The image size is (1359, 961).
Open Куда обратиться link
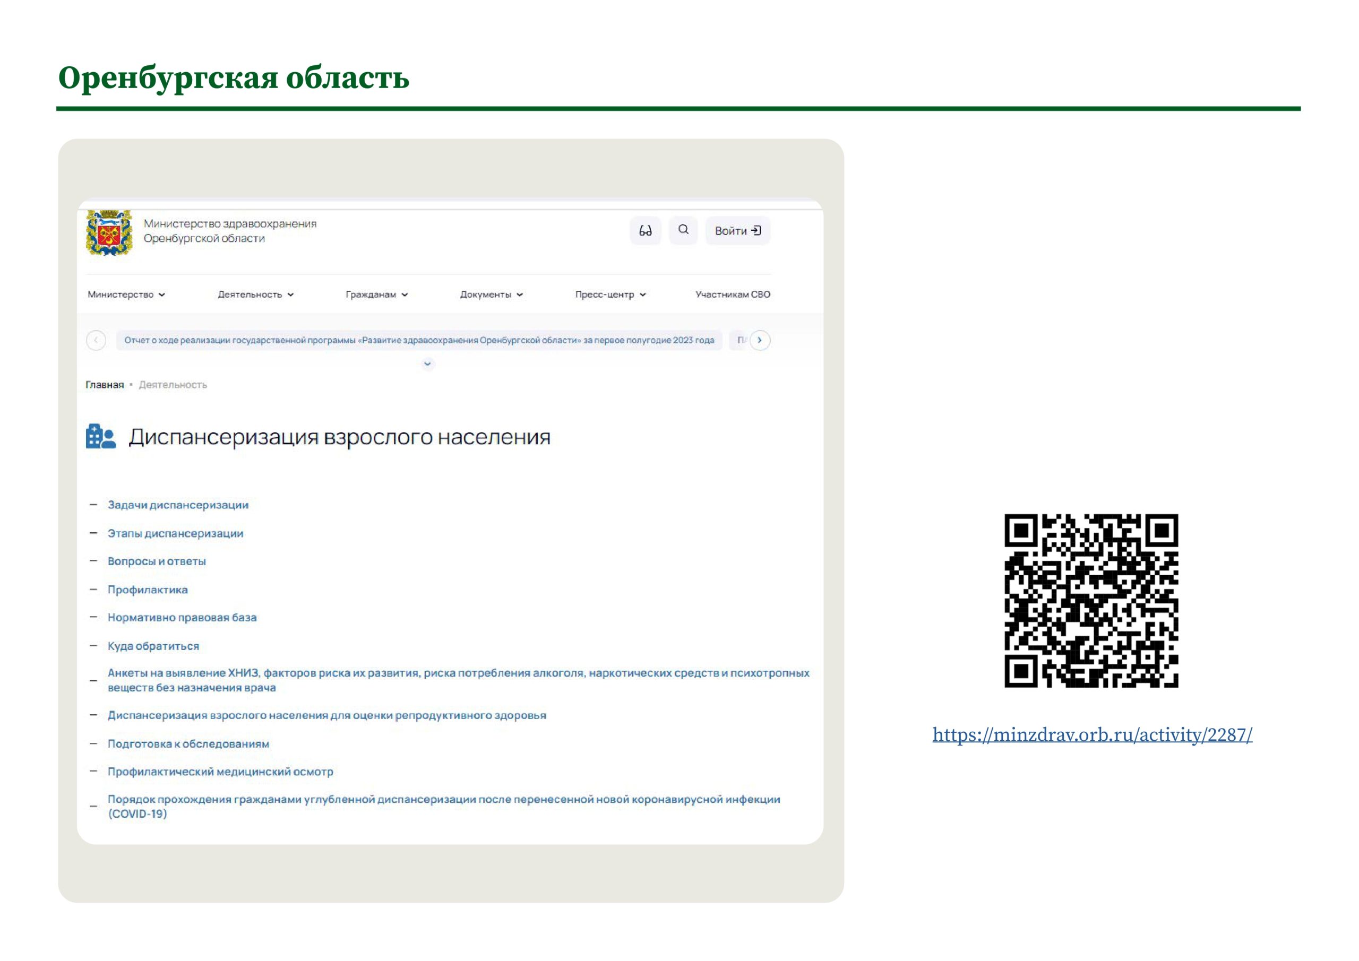(x=153, y=646)
